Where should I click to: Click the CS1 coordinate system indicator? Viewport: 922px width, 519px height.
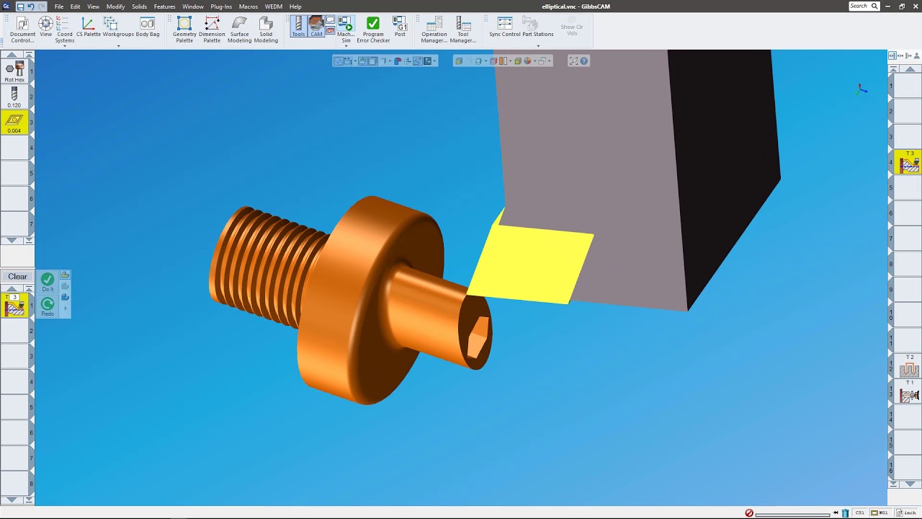[x=860, y=513]
